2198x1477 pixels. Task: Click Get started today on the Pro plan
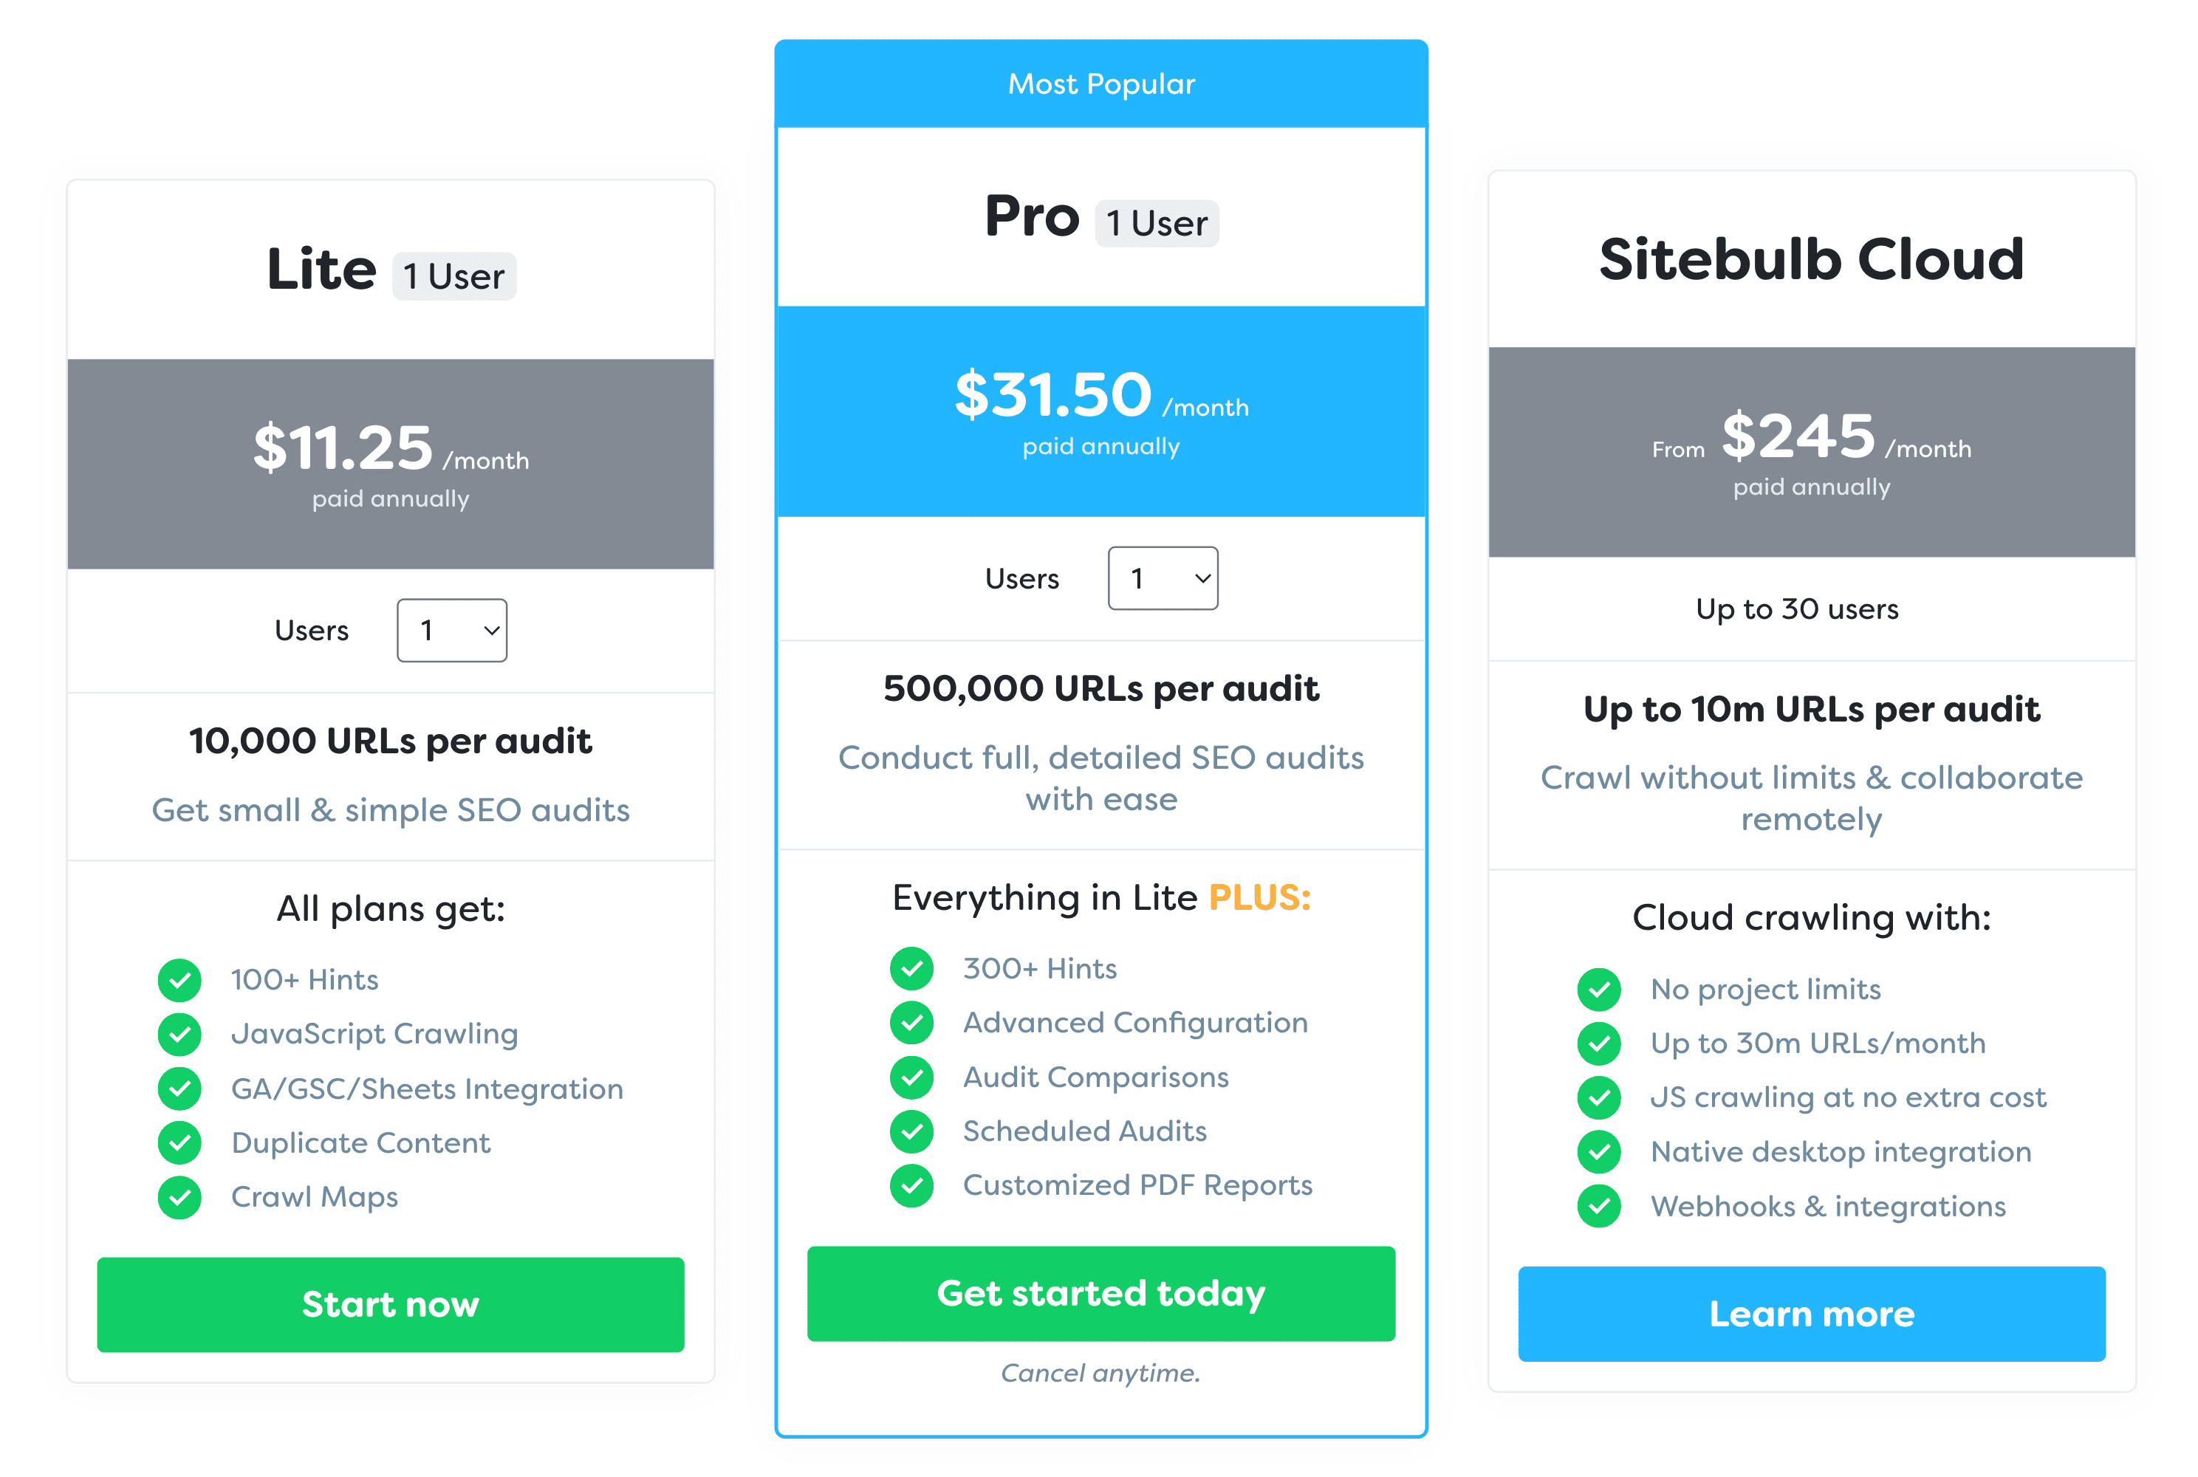(1100, 1293)
